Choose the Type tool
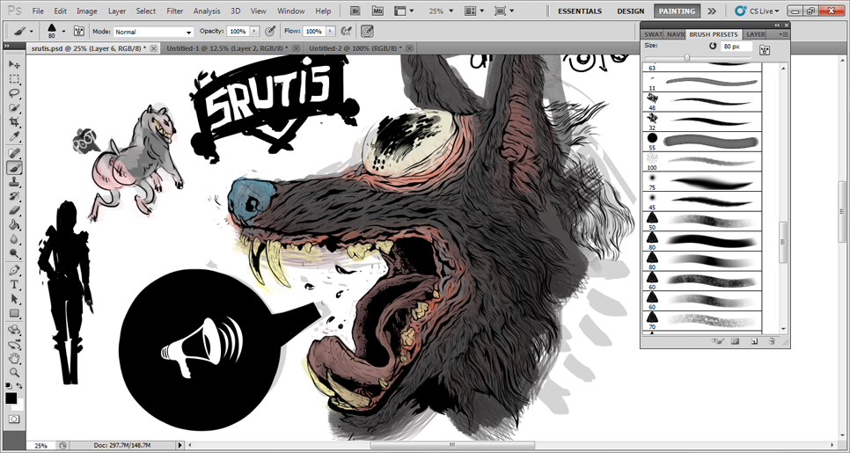850x453 pixels. tap(14, 284)
